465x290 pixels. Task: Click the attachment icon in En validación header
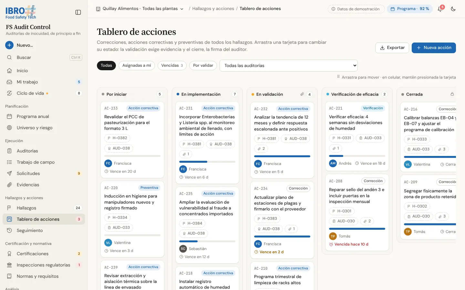click(x=302, y=94)
